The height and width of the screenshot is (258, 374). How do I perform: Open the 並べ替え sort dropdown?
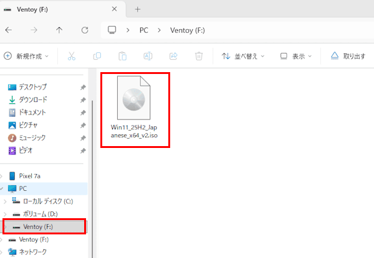(243, 56)
